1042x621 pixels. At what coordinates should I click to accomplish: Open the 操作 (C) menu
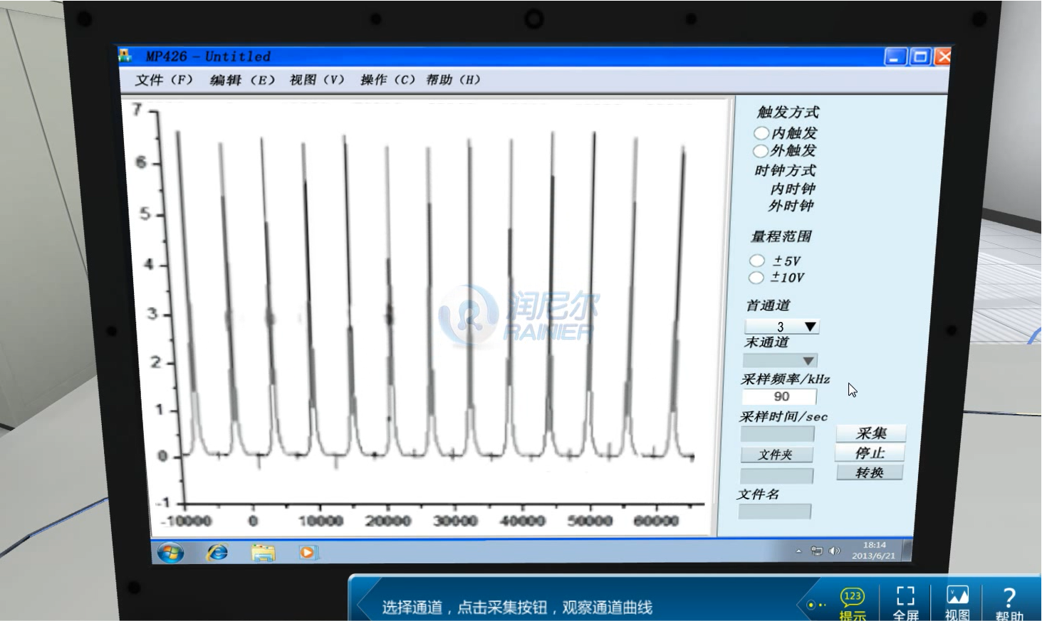point(387,80)
